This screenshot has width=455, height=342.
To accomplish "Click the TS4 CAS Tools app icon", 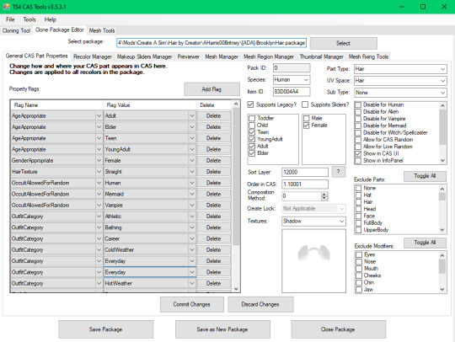I will [x=6, y=7].
